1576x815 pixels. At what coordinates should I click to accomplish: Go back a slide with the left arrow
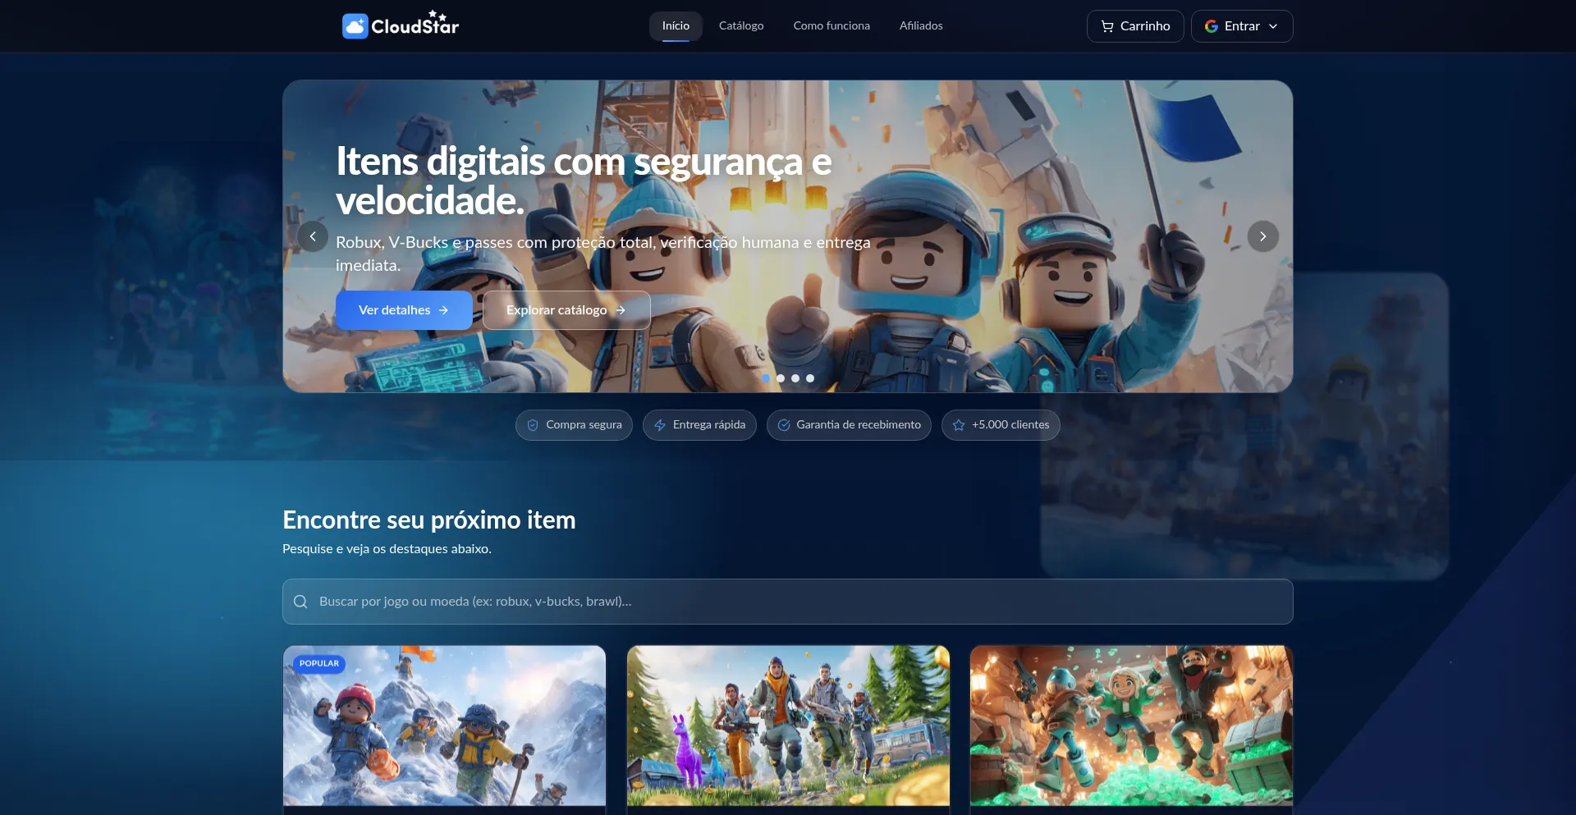[x=313, y=236]
